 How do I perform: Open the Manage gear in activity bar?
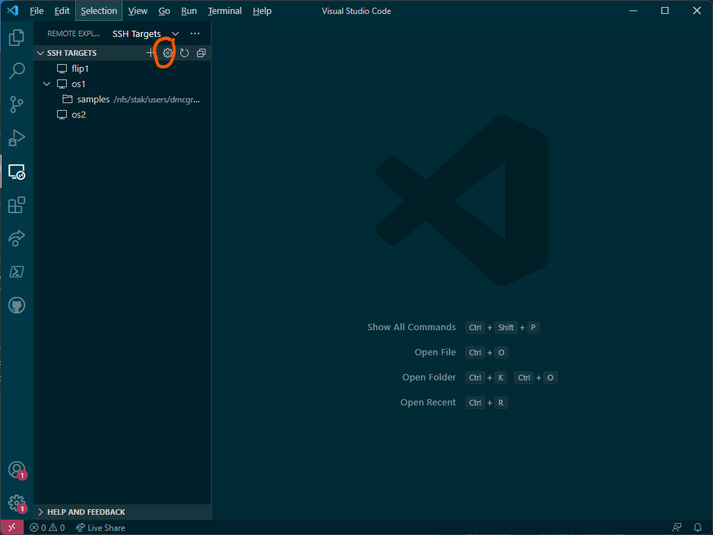click(17, 504)
